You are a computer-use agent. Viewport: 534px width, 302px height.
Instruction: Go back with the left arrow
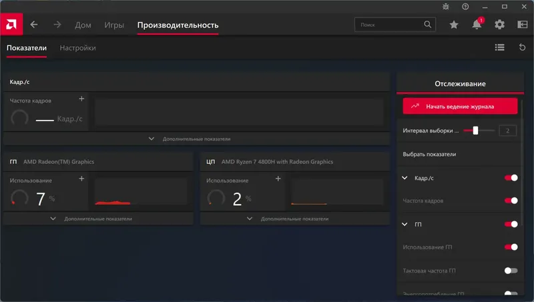(34, 25)
